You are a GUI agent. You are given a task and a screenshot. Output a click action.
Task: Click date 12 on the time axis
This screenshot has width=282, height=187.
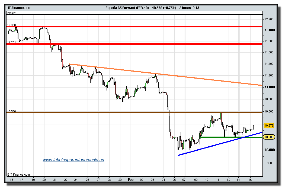pos(228,179)
